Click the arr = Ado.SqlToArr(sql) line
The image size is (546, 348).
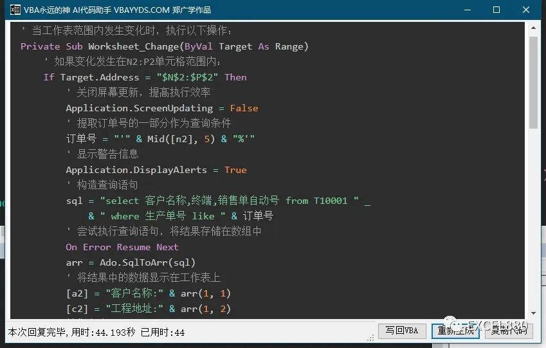tap(131, 262)
